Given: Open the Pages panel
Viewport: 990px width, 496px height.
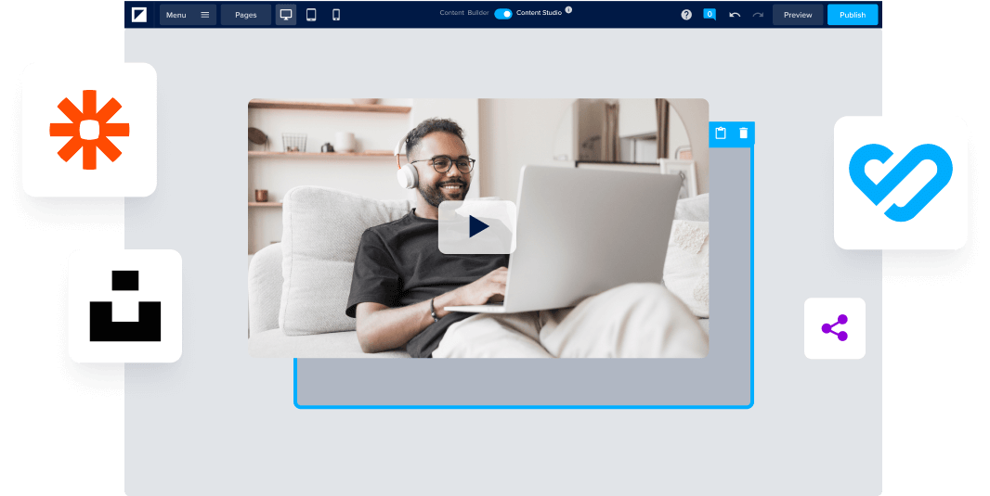Looking at the screenshot, I should 246,15.
